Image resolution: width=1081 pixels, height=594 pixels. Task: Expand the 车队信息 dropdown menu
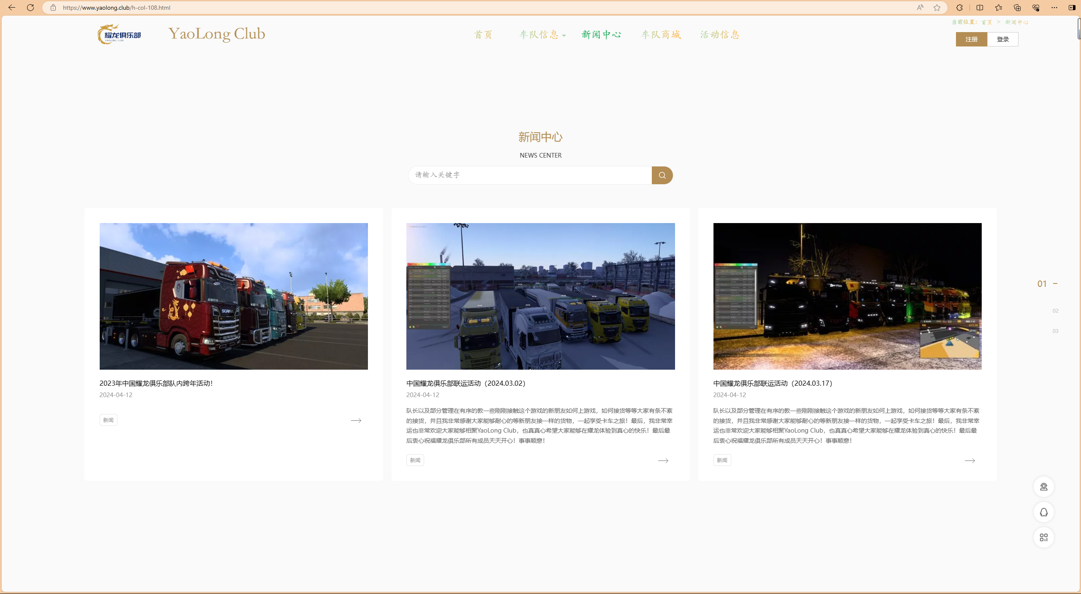pyautogui.click(x=542, y=35)
